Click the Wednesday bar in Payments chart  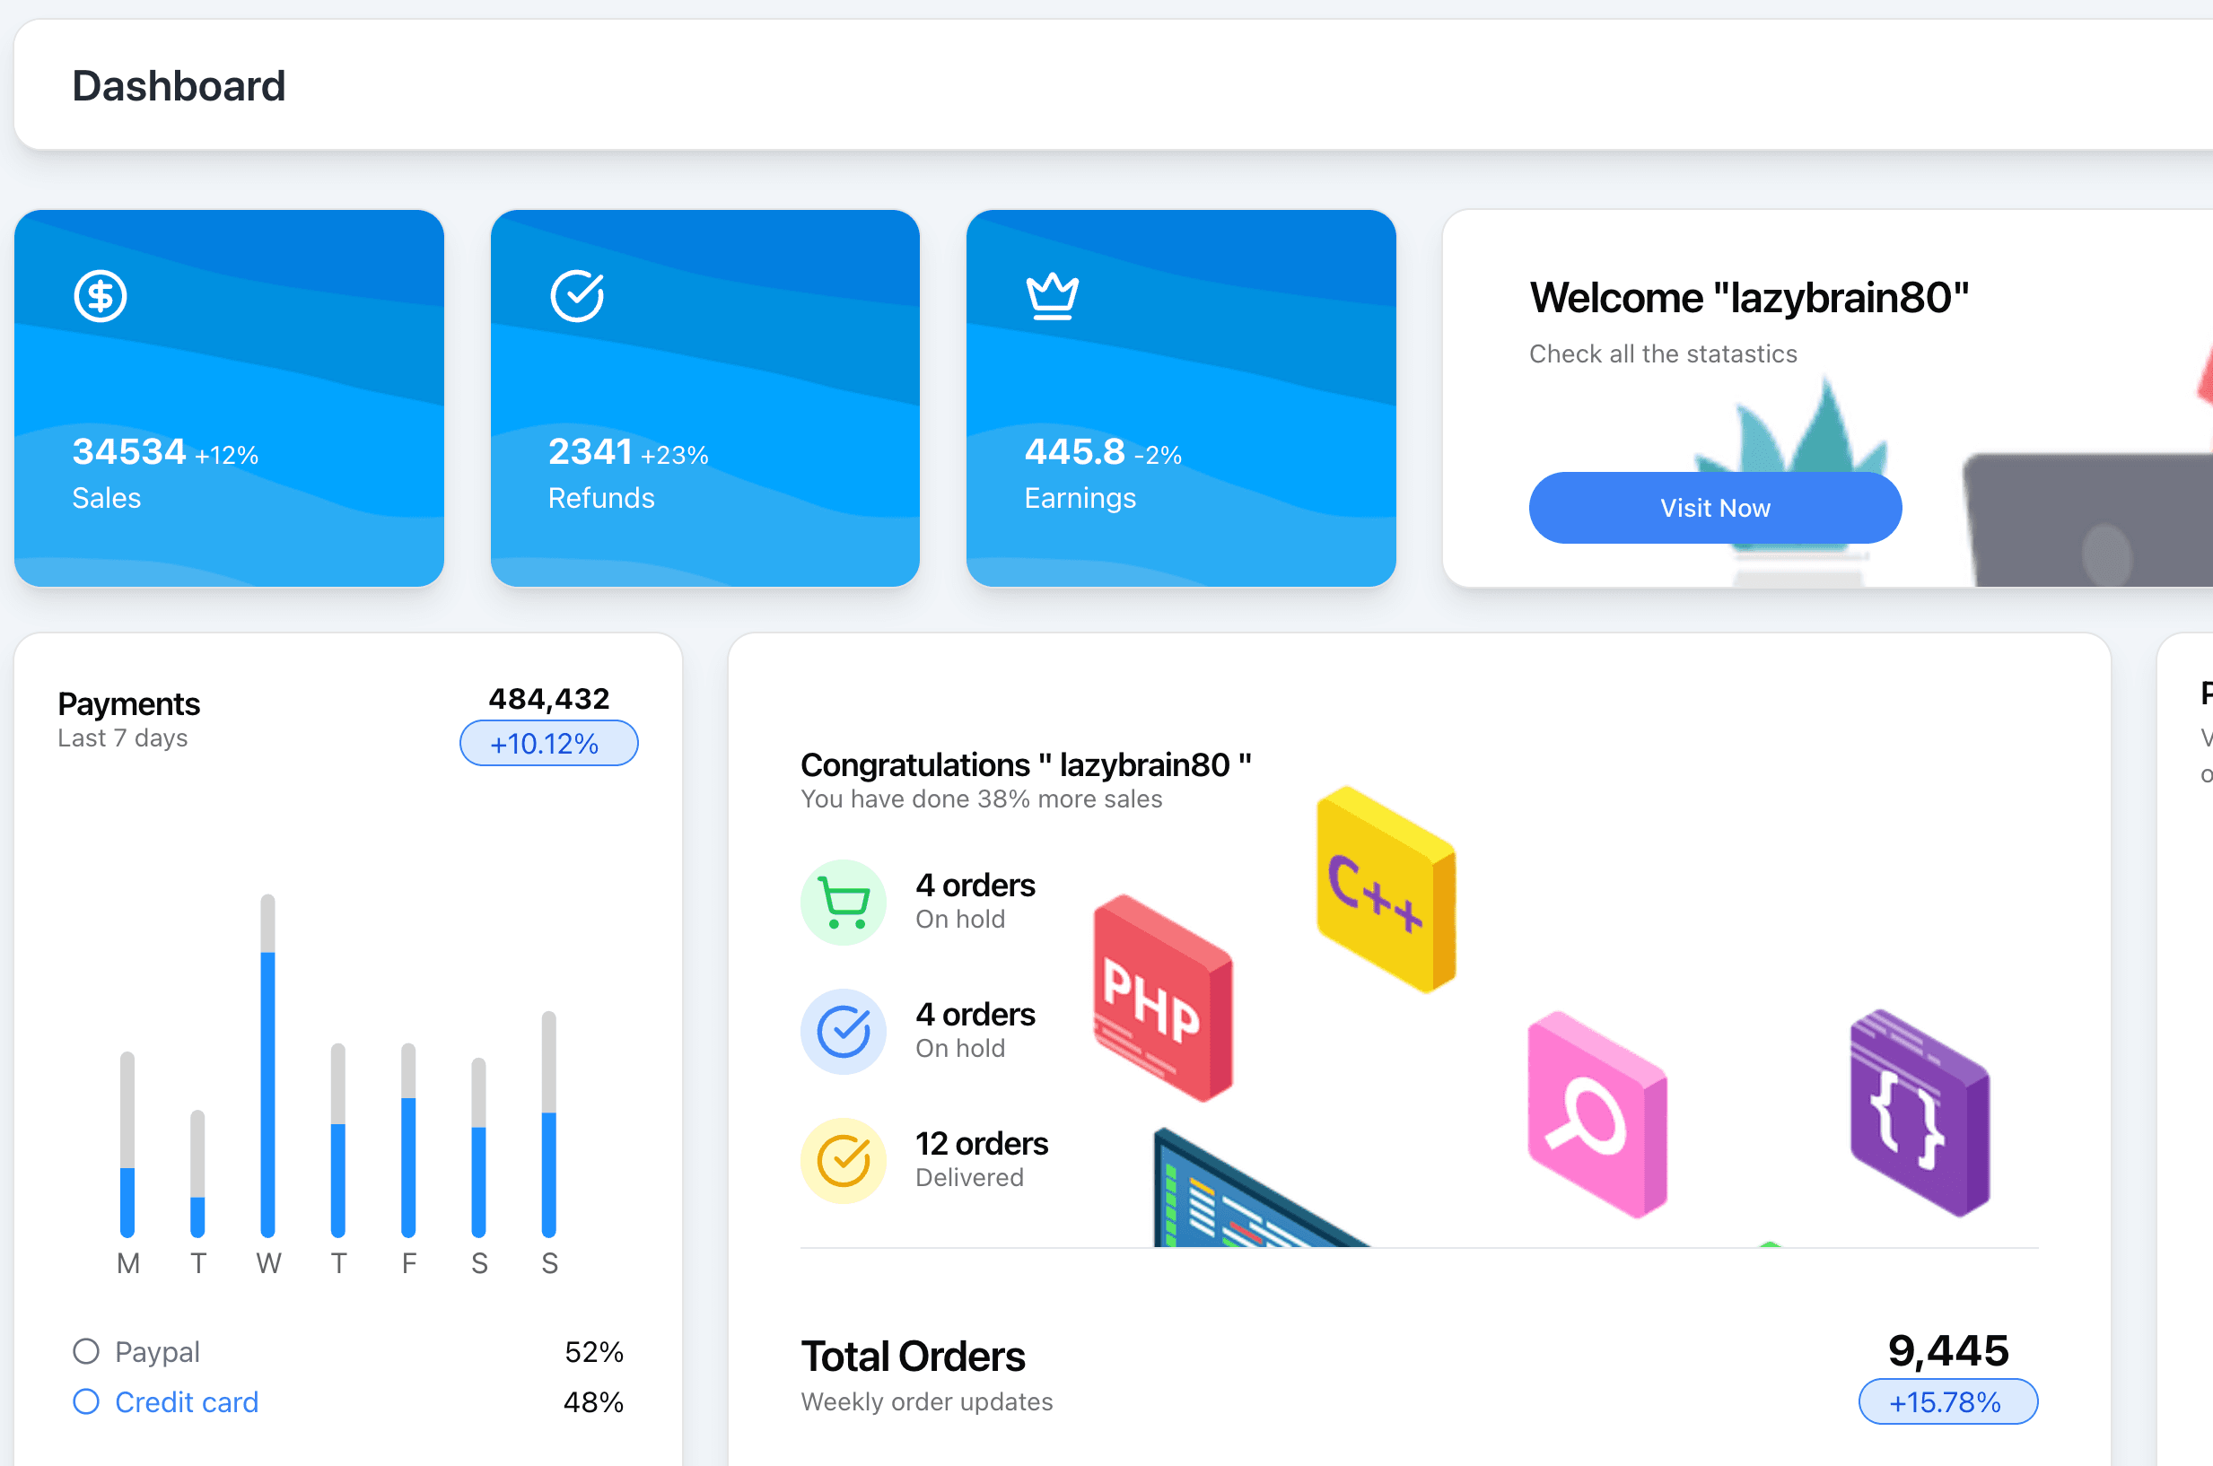[x=267, y=1066]
